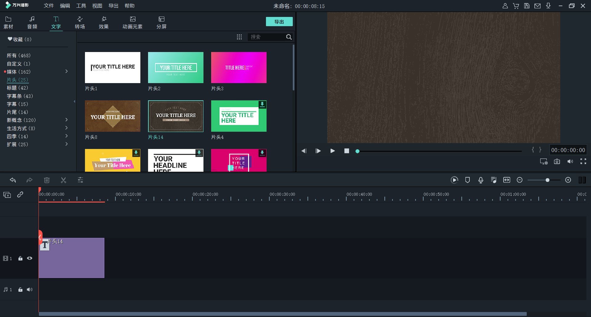Image resolution: width=591 pixels, height=317 pixels.
Task: Add a marker with the shield icon
Action: 467,180
